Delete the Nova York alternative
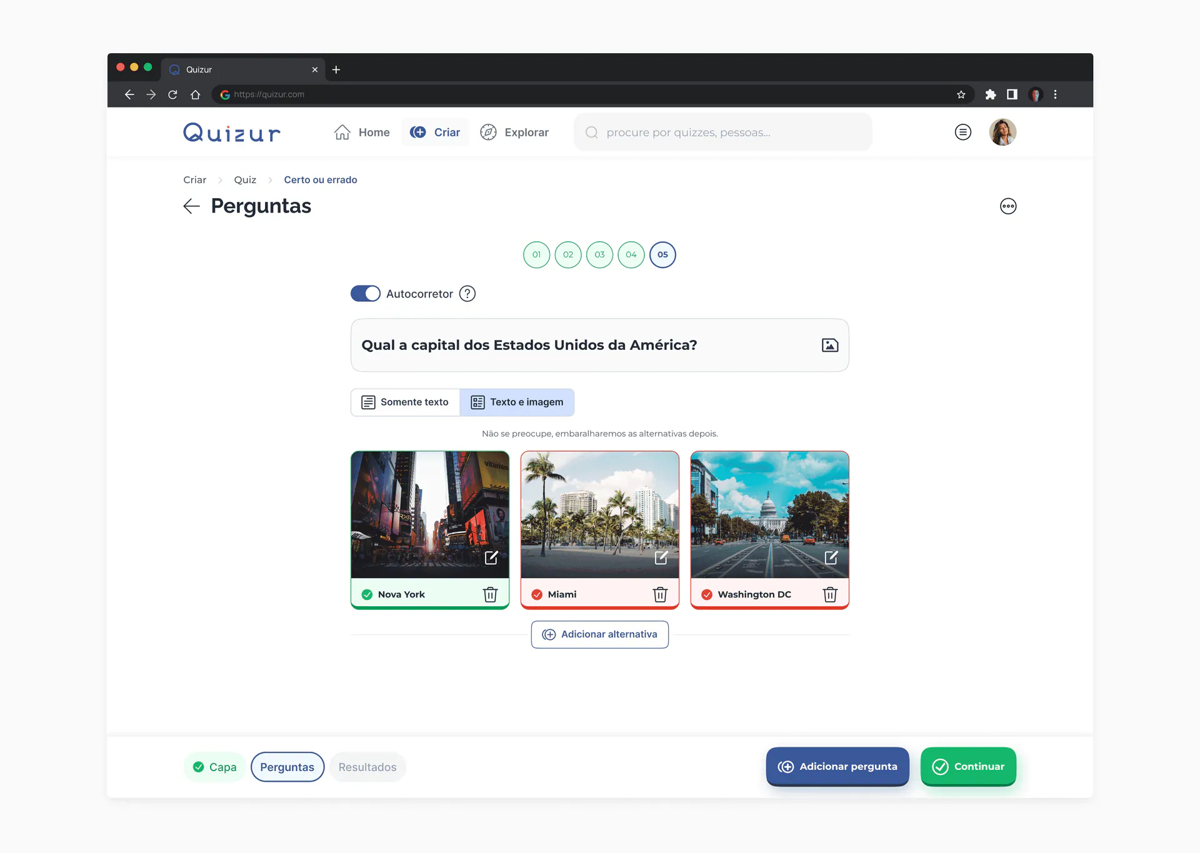The height and width of the screenshot is (853, 1200). pos(490,594)
